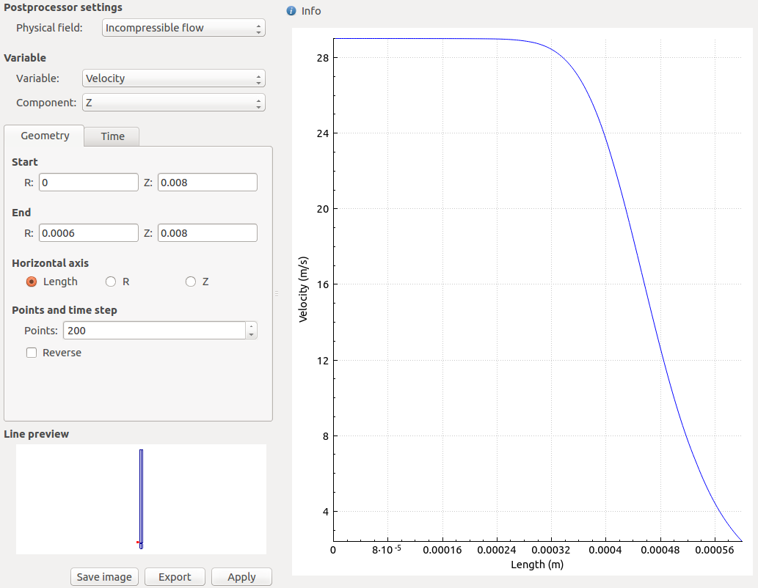
Task: Click the Start R input field
Action: click(x=88, y=183)
